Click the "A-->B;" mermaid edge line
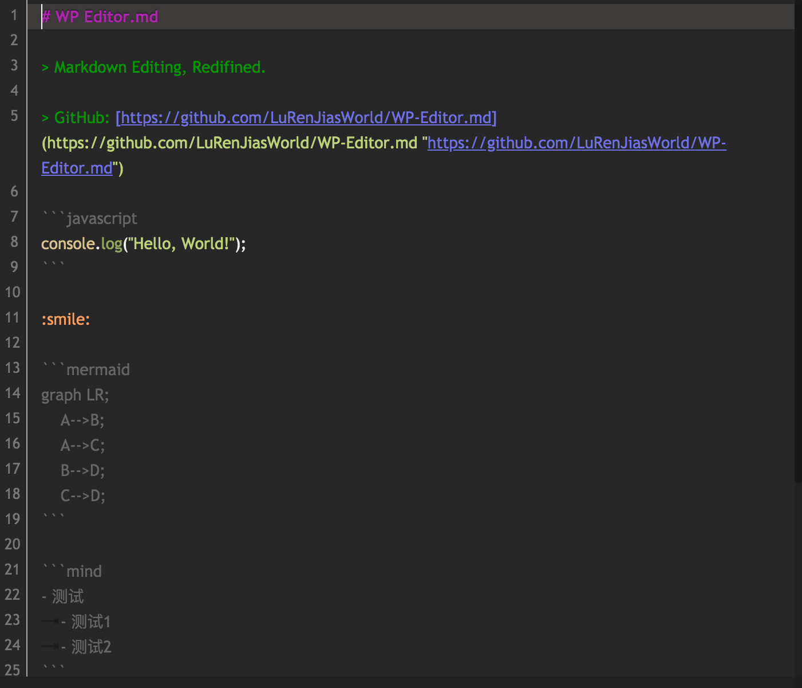This screenshot has height=688, width=802. point(82,420)
